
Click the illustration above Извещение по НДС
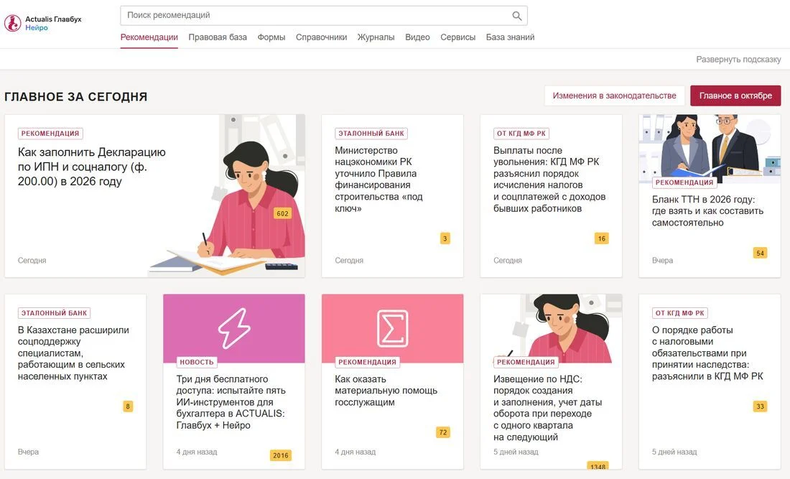(551, 327)
